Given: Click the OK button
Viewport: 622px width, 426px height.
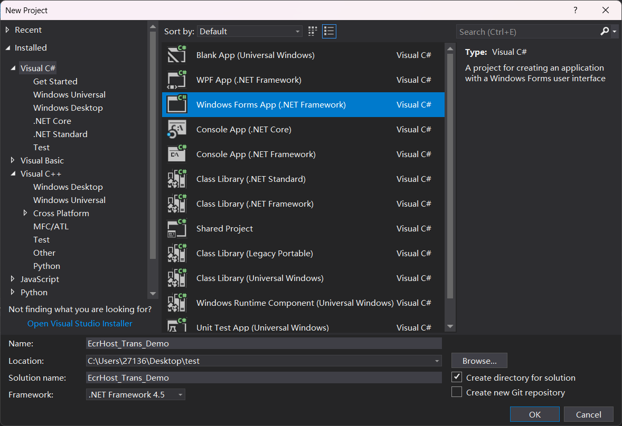Looking at the screenshot, I should [x=534, y=414].
